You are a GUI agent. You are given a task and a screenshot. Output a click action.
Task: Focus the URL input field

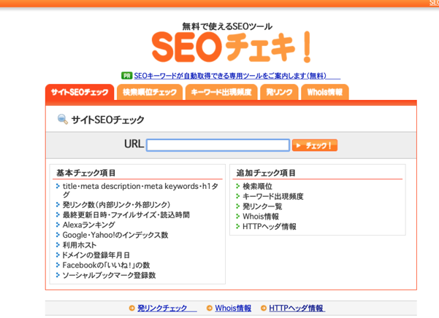pyautogui.click(x=218, y=145)
